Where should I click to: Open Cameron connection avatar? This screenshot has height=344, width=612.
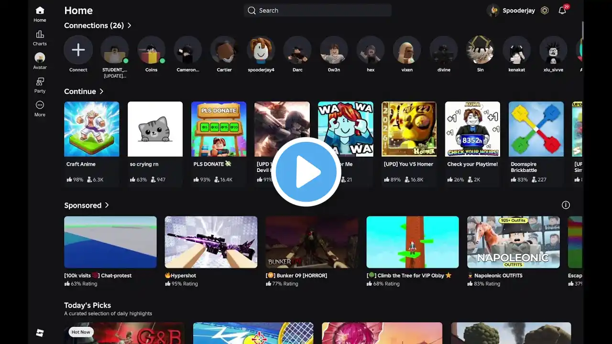point(187,50)
